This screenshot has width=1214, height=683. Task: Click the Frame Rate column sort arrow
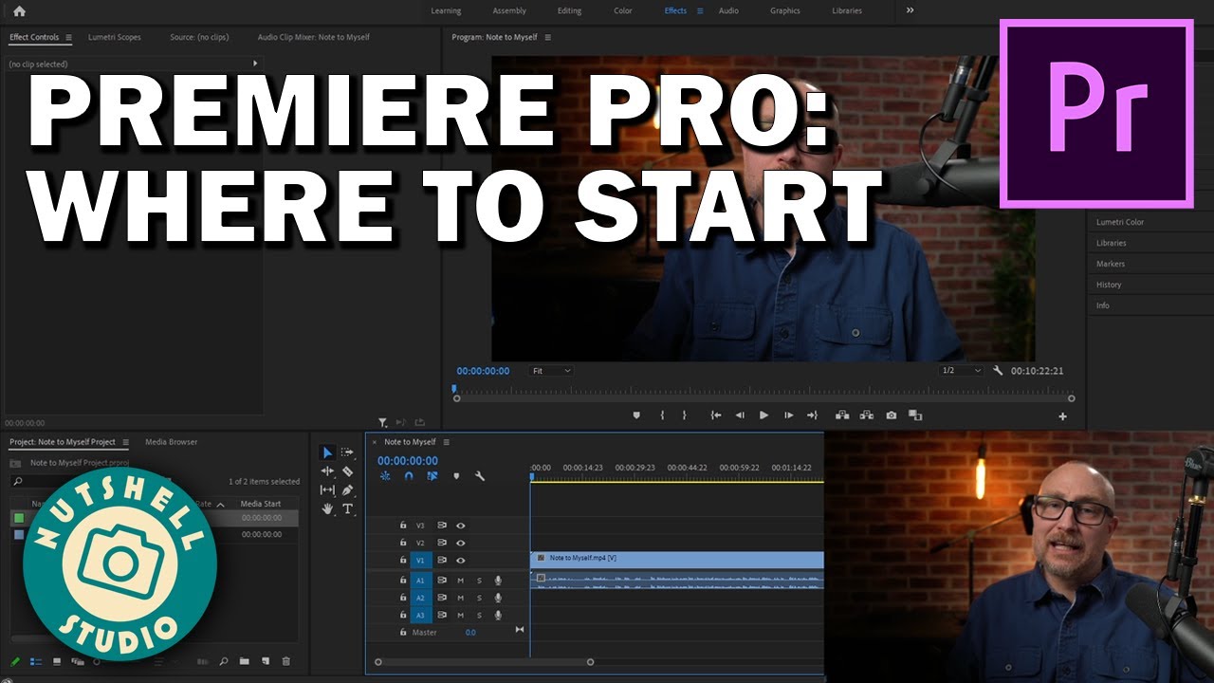coord(220,505)
